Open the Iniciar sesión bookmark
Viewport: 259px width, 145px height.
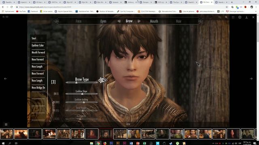click(x=46, y=11)
